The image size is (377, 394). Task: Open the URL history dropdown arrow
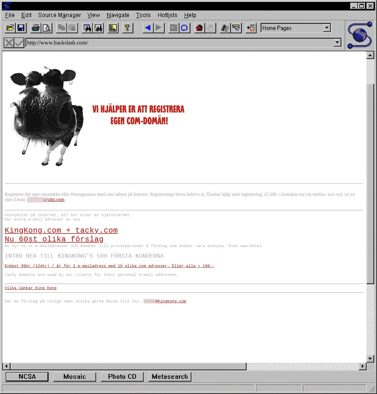[x=337, y=43]
